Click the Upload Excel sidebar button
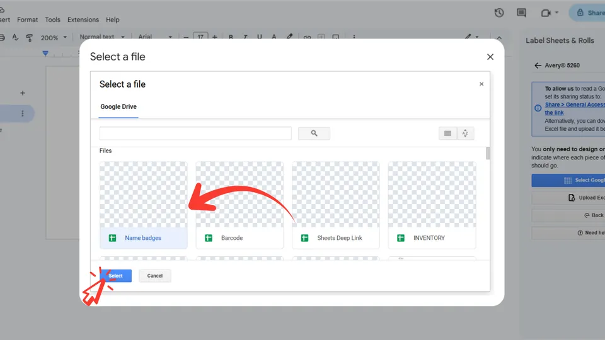This screenshot has height=340, width=605. [x=568, y=198]
